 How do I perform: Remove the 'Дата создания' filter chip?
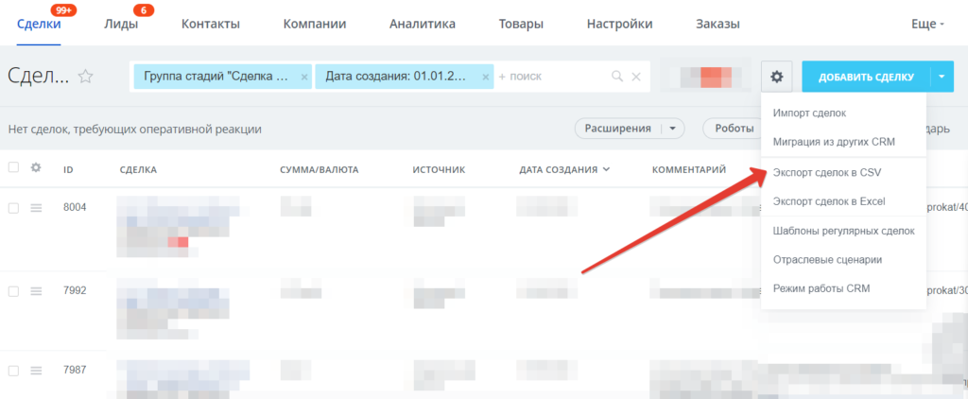click(485, 77)
